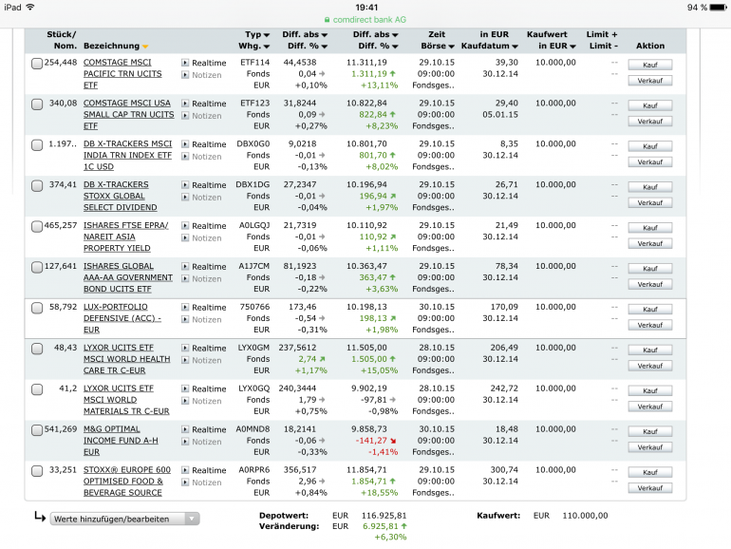
Task: Tick checkbox for Comstage MSCI Pacific ETF
Action: (37, 64)
